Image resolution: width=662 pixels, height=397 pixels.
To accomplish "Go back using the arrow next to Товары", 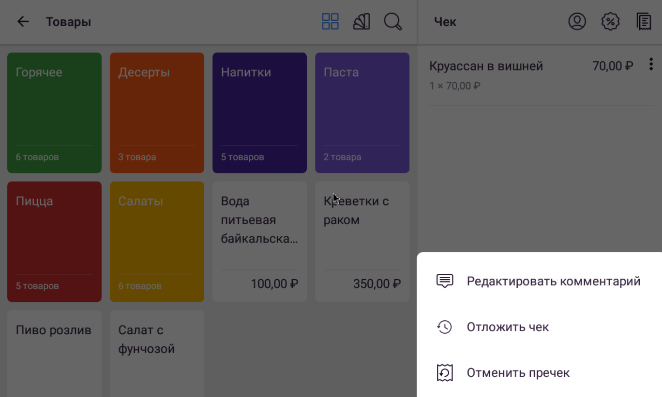I will 23,22.
